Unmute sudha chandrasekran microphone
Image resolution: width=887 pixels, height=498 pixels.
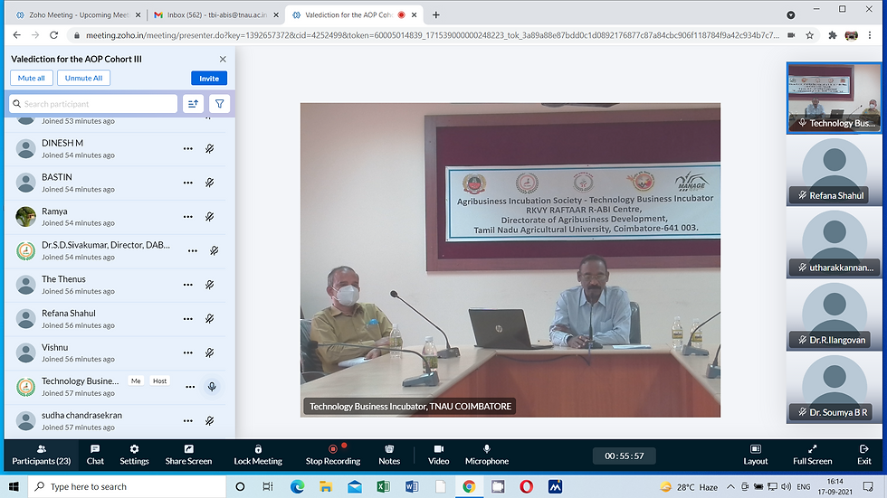click(x=209, y=420)
